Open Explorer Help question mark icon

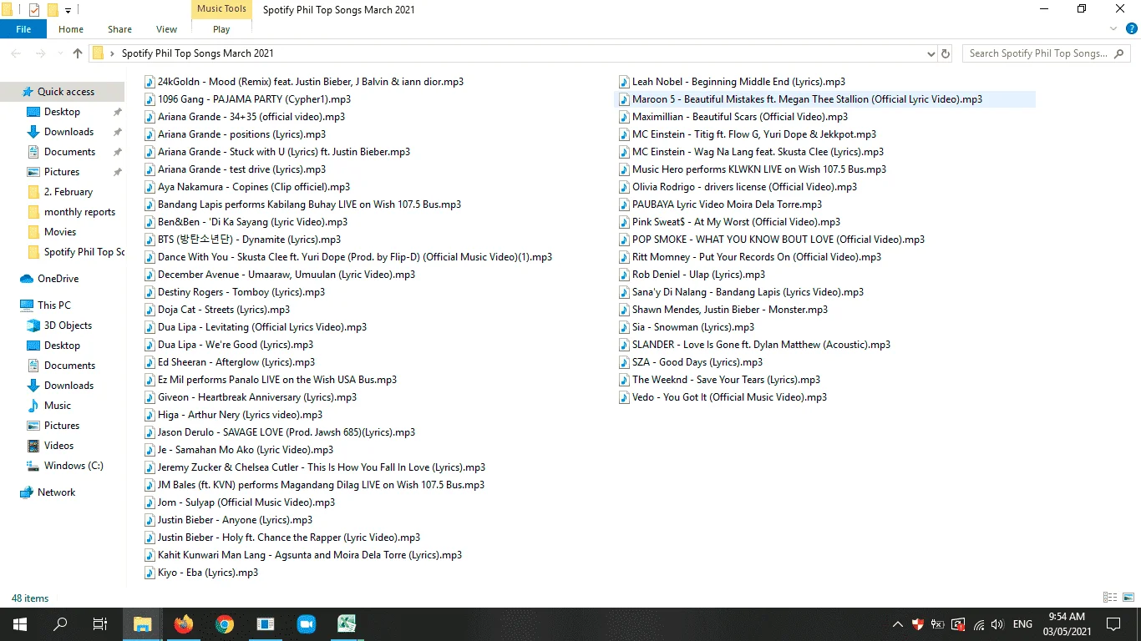(x=1130, y=28)
